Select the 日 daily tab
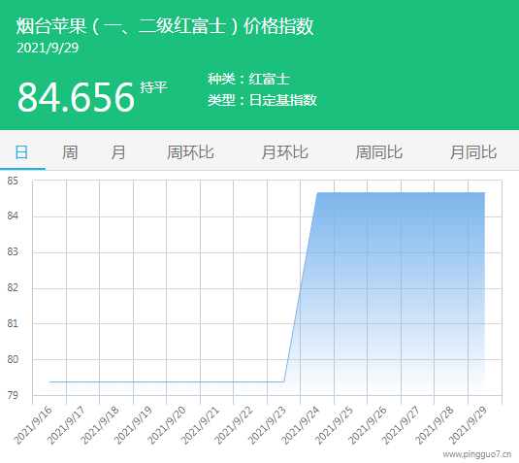The height and width of the screenshot is (463, 519). pos(22,152)
